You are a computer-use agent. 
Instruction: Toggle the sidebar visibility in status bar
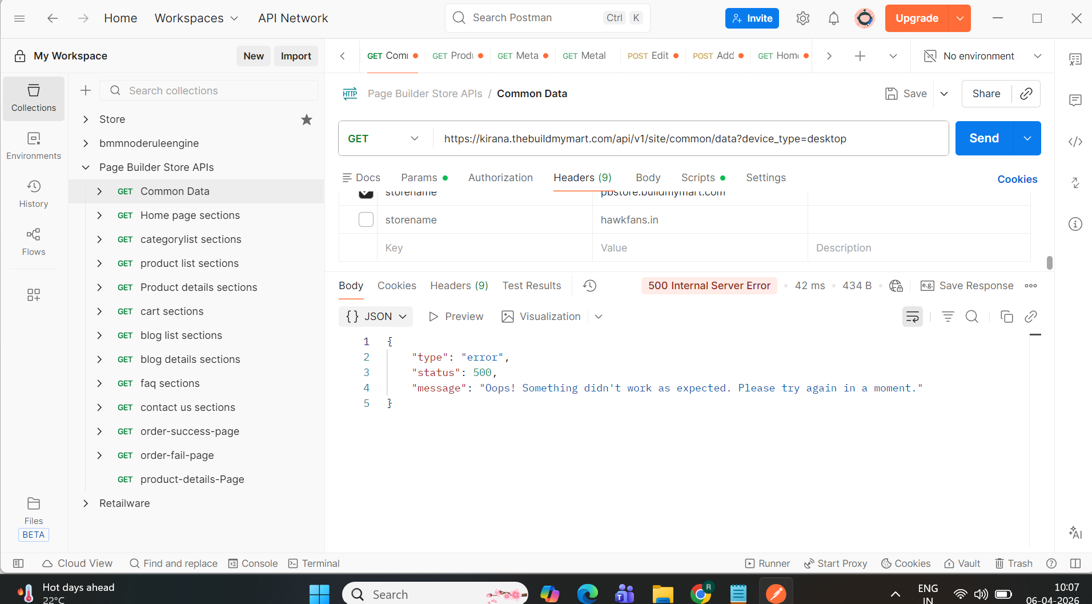coord(18,563)
